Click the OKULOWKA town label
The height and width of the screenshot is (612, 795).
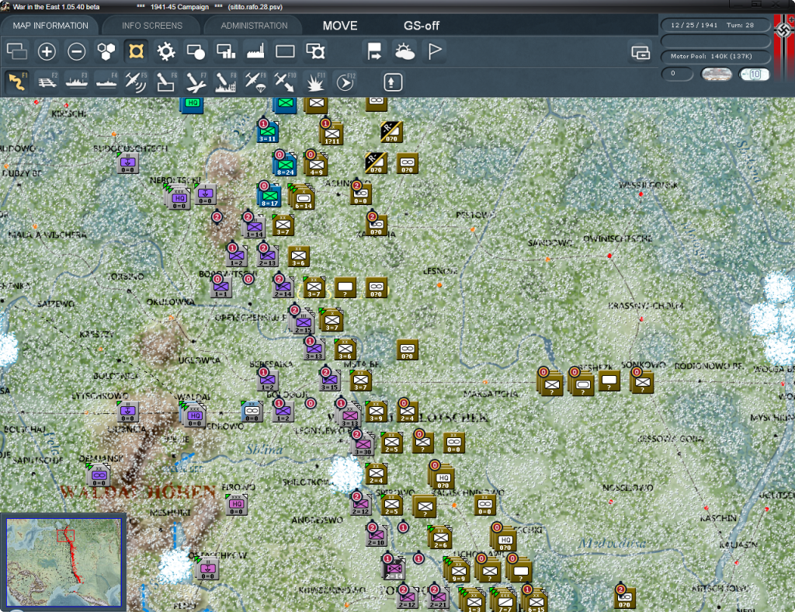coord(170,302)
